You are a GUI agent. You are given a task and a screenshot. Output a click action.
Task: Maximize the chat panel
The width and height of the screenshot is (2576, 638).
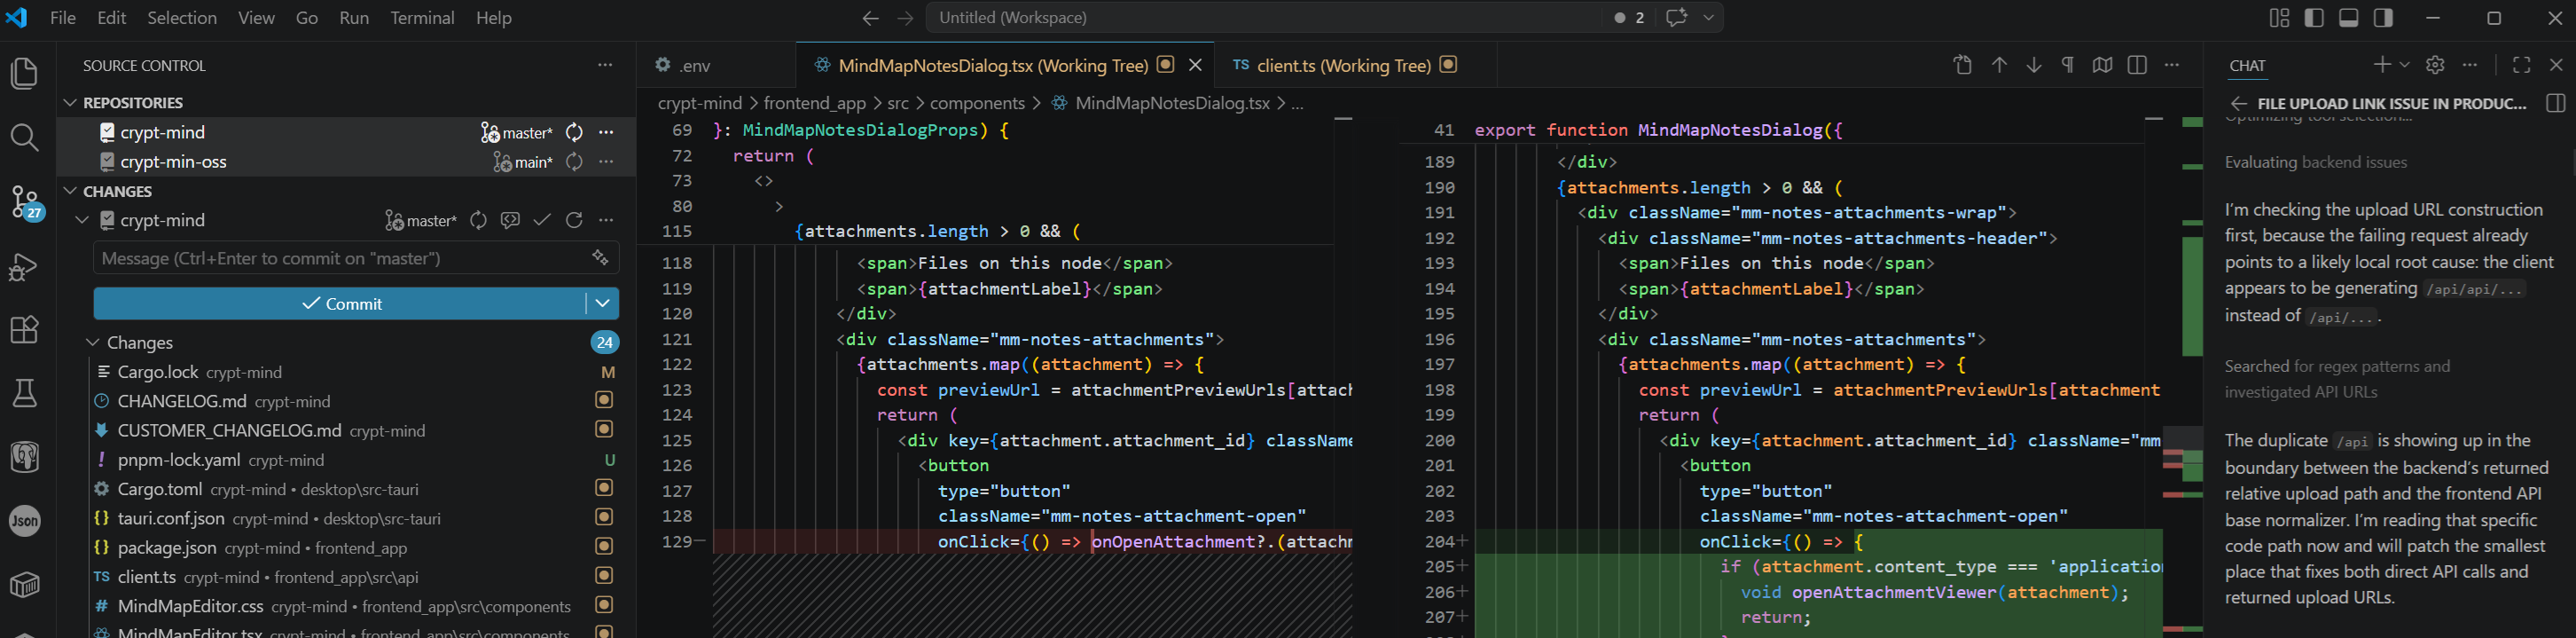2521,65
